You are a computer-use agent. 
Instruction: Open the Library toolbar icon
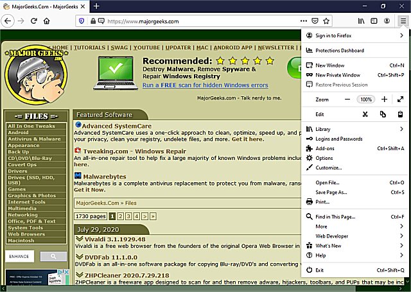[361, 21]
